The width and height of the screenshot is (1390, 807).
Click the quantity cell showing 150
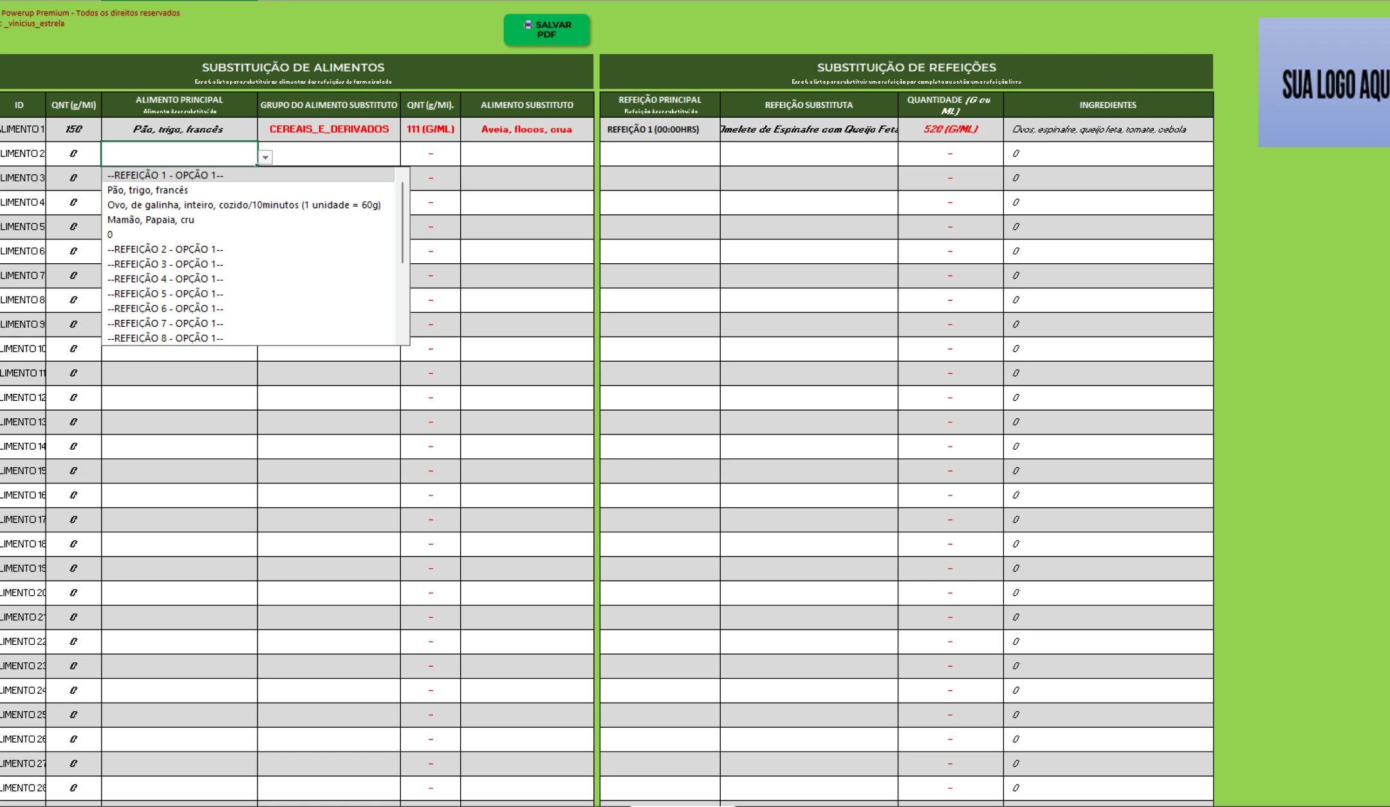[x=73, y=129]
